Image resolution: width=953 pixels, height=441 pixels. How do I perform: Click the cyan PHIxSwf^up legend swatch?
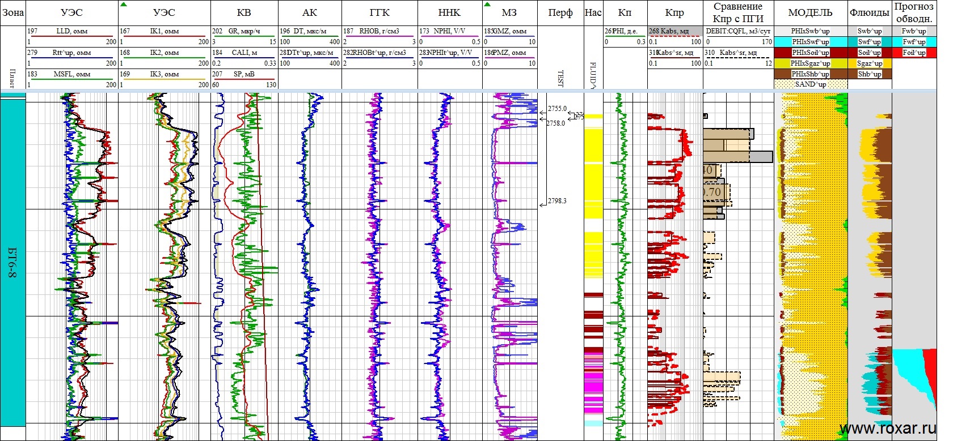pos(811,42)
